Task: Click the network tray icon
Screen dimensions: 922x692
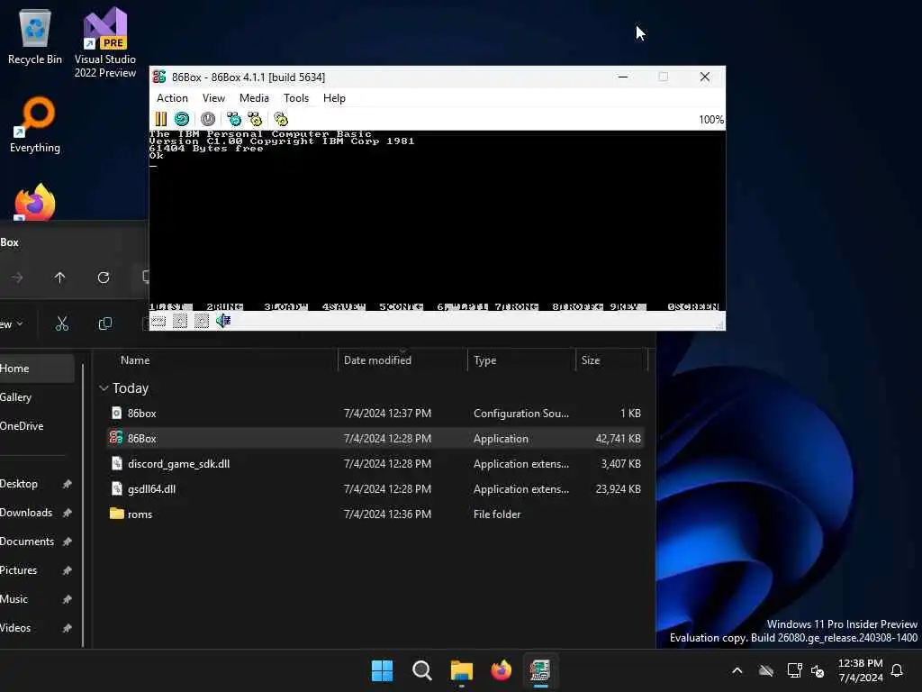Action: [794, 670]
